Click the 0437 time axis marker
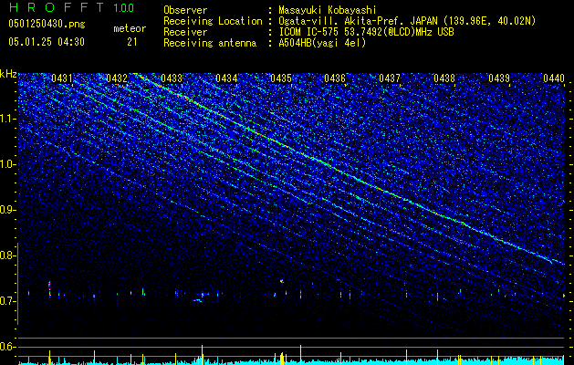This screenshot has width=574, height=365. 390,78
